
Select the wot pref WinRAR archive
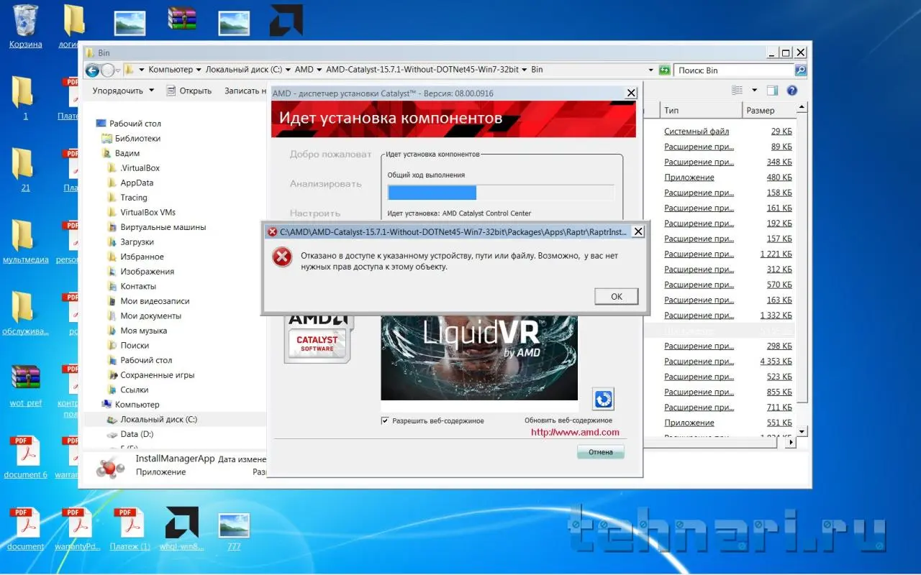[x=26, y=379]
